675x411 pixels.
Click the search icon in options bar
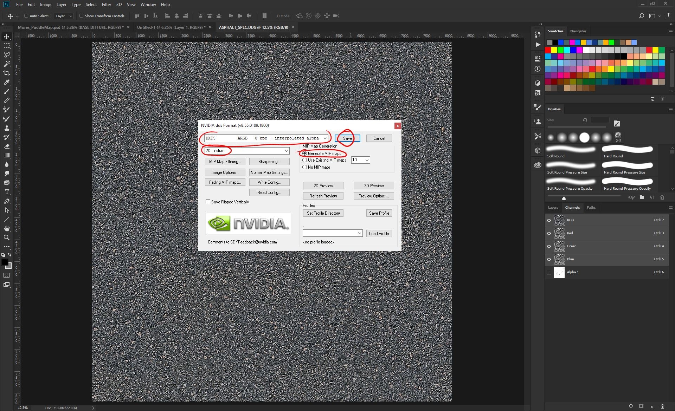tap(641, 16)
